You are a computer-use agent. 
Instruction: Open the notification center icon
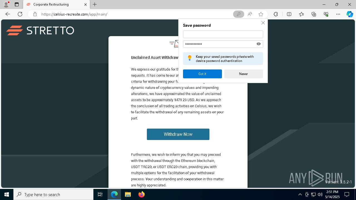(347, 194)
